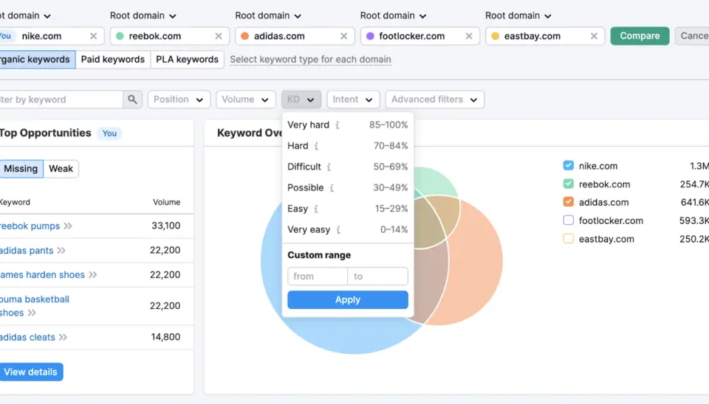Viewport: 709px width, 404px height.
Task: Choose Difficult 50–69% option
Action: click(348, 167)
